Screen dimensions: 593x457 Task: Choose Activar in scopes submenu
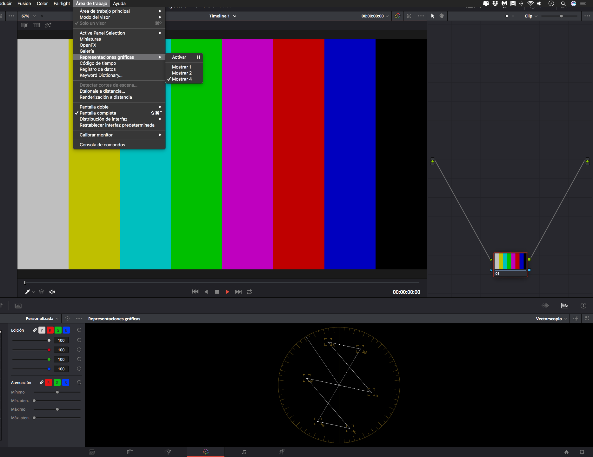click(184, 57)
